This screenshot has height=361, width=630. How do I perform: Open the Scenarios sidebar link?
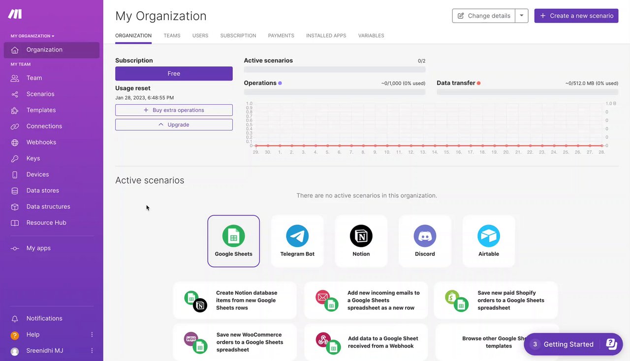(52, 94)
